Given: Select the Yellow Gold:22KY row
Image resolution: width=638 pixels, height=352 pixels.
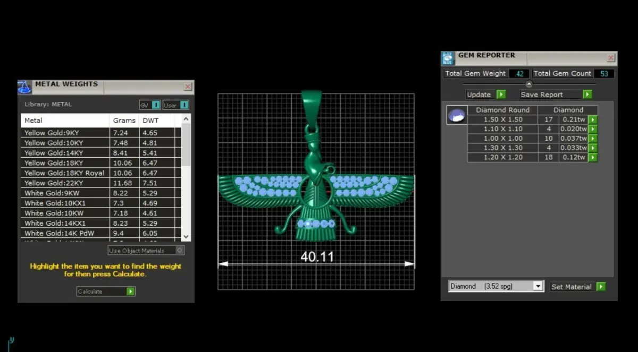Looking at the screenshot, I should click(x=101, y=183).
